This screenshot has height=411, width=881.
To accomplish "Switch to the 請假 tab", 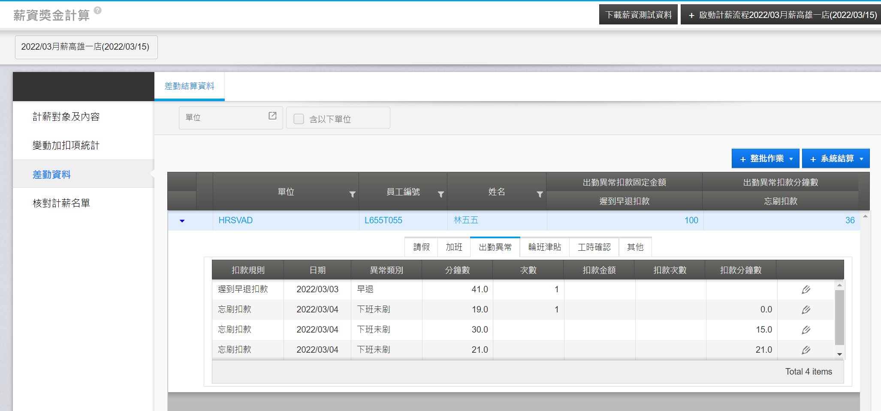I will click(421, 247).
